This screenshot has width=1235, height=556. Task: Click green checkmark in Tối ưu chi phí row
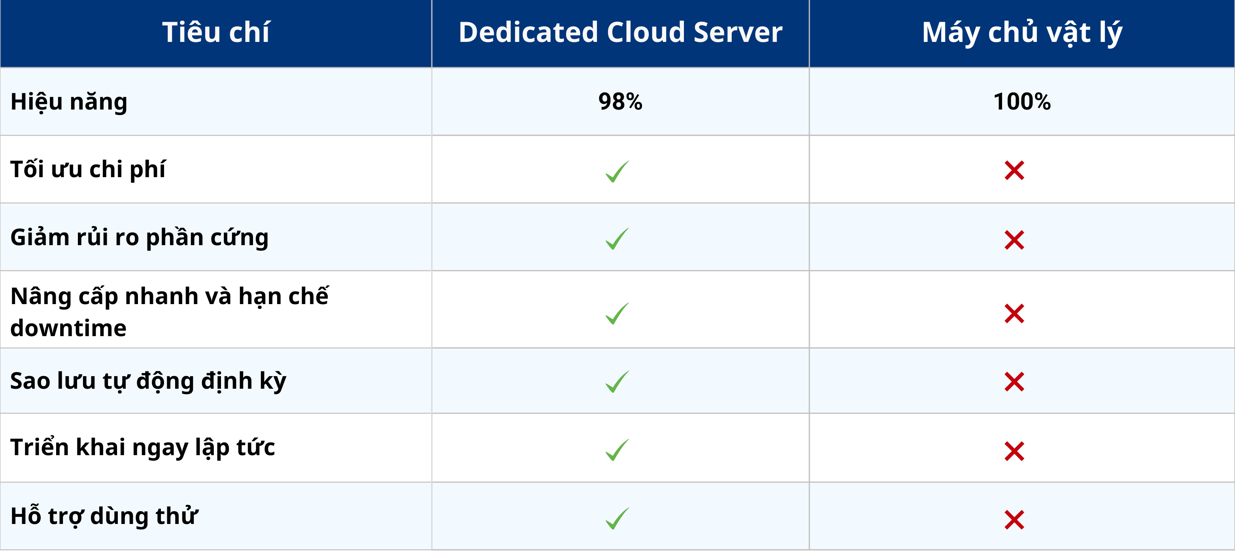pyautogui.click(x=617, y=171)
